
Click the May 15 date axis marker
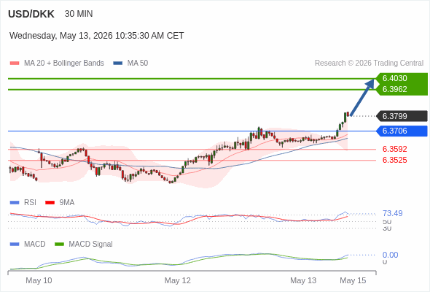point(353,280)
